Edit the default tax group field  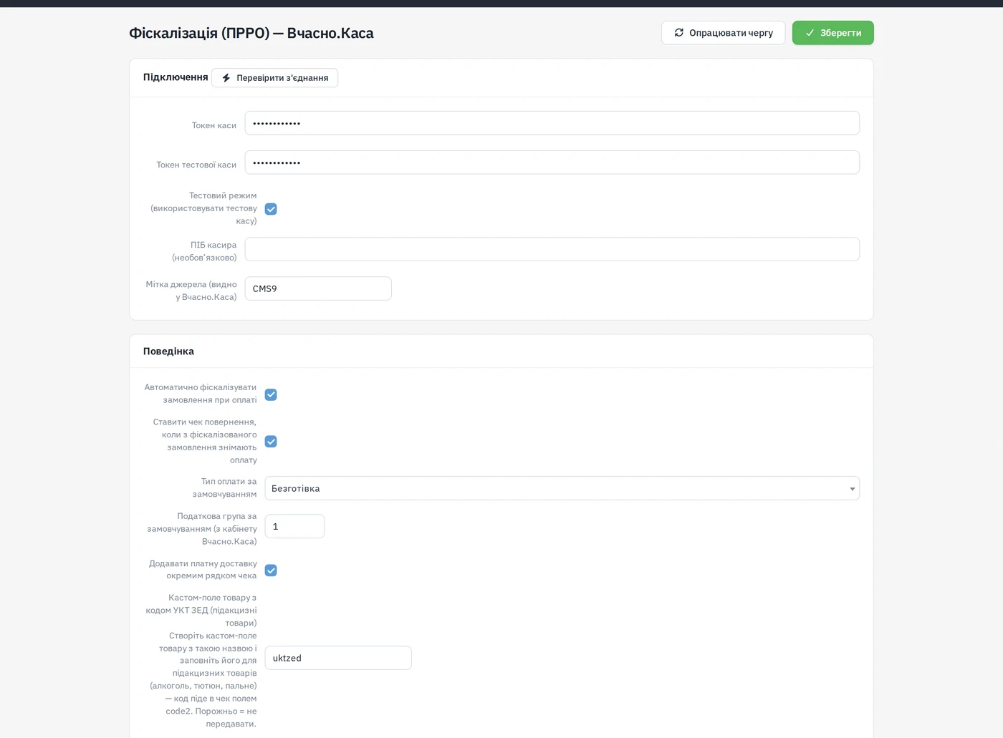tap(294, 526)
